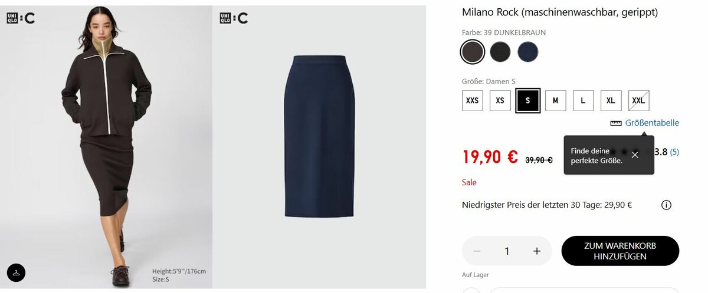Select the black color swatch
This screenshot has height=293, width=708.
click(x=500, y=52)
